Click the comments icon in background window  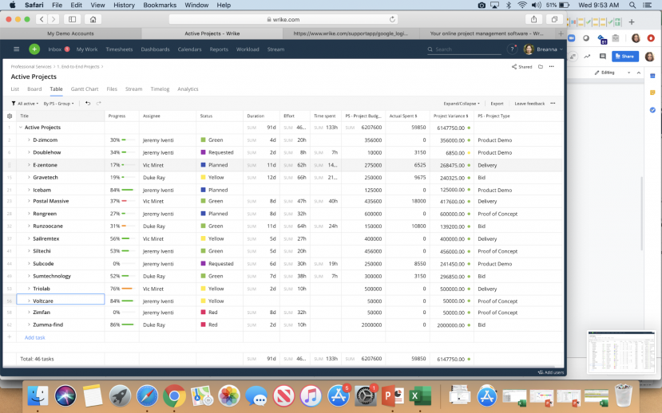[602, 56]
